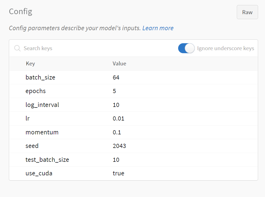Click the log_interval key
This screenshot has width=265, height=197.
point(42,105)
